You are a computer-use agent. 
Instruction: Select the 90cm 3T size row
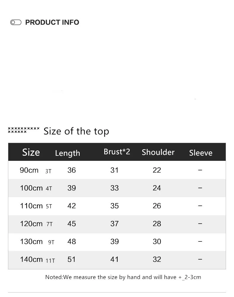coord(117,170)
